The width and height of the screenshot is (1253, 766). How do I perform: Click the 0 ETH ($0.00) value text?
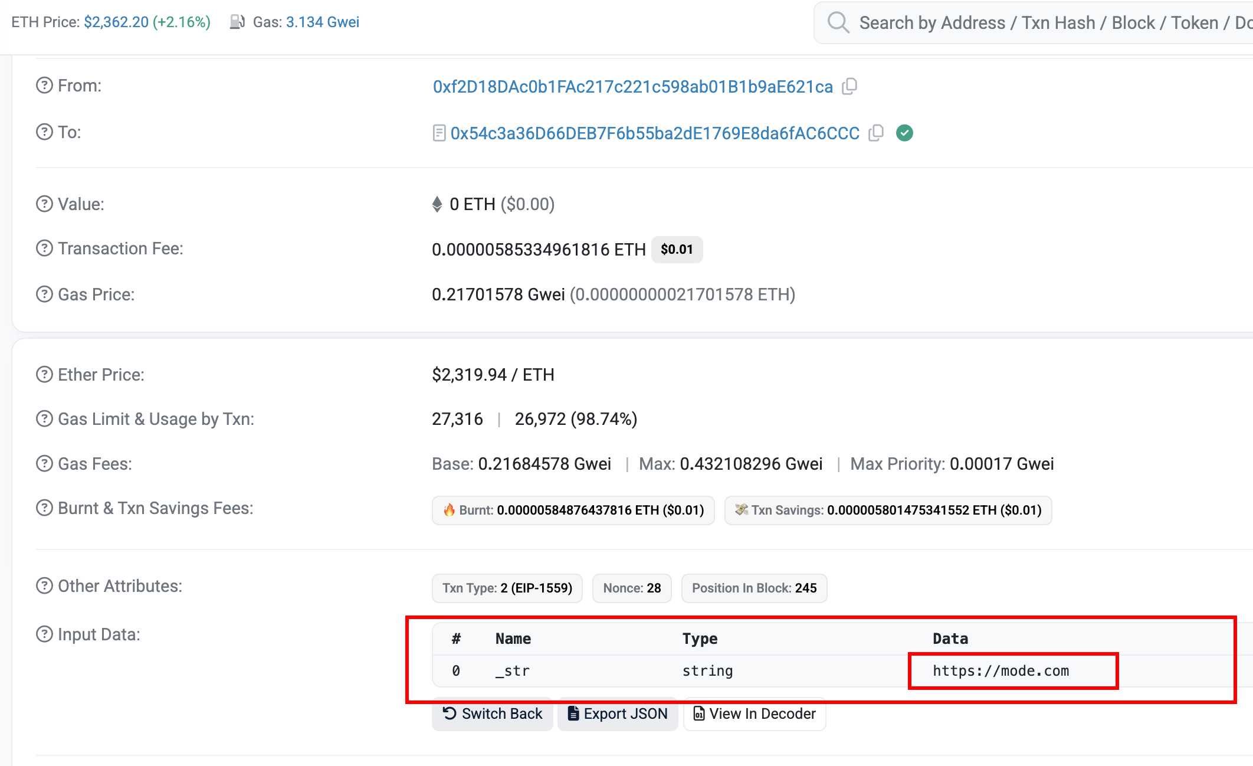502,204
